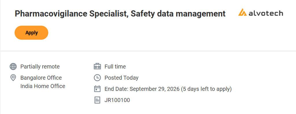Click the Safety data management part of title
The width and height of the screenshot is (296, 114).
click(178, 14)
